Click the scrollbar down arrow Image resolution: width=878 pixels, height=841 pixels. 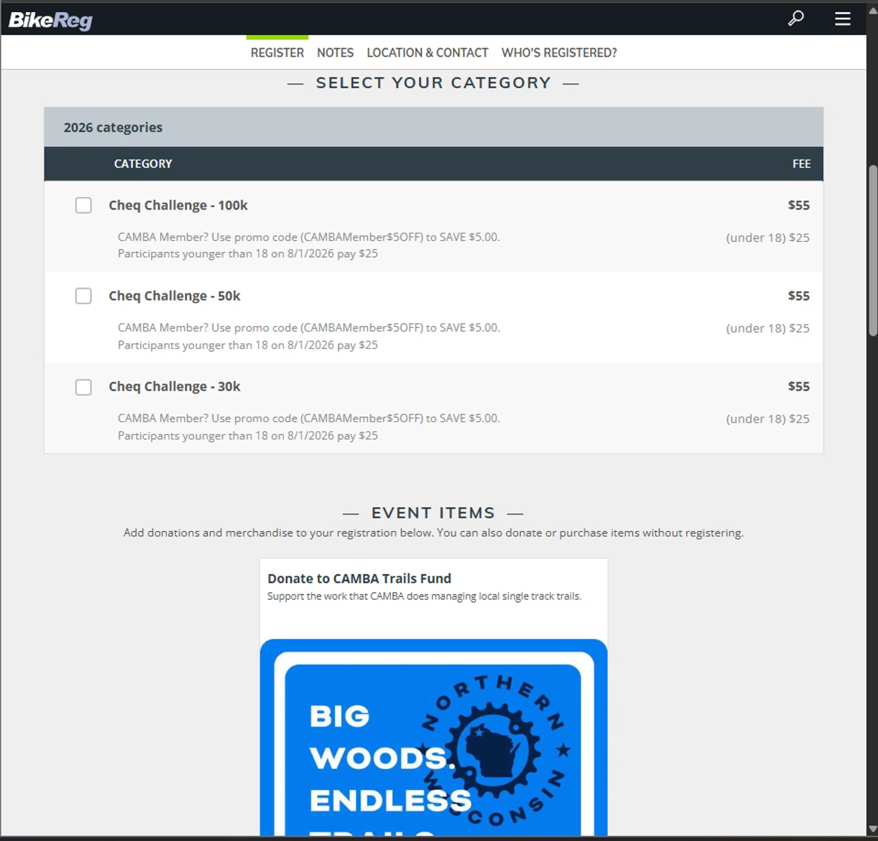873,829
